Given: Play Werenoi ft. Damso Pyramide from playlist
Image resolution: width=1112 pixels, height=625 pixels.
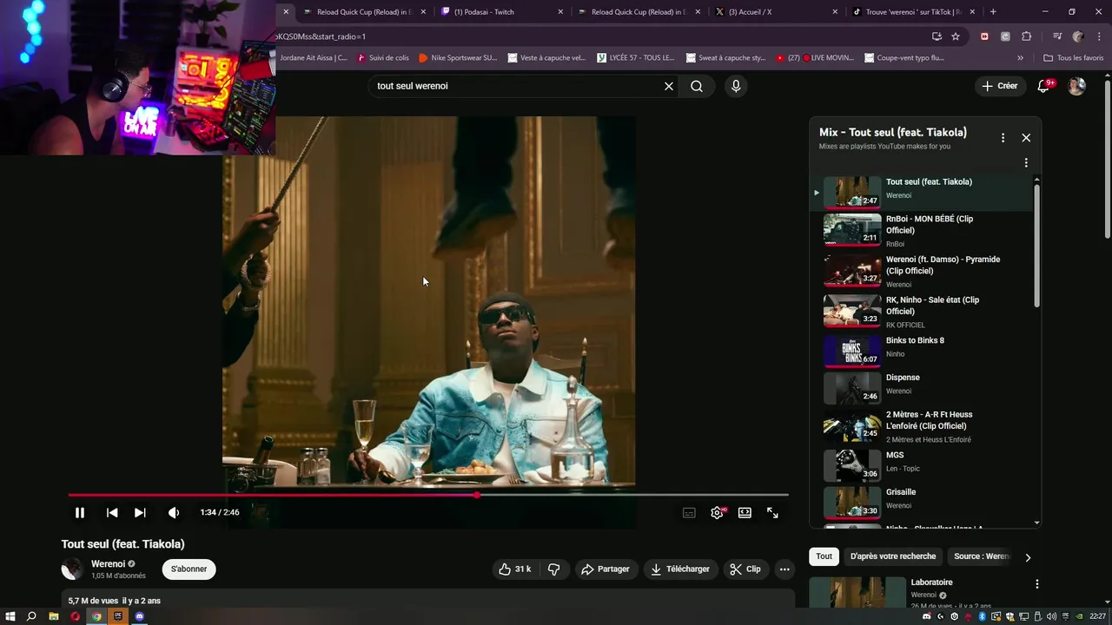Looking at the screenshot, I should [921, 272].
